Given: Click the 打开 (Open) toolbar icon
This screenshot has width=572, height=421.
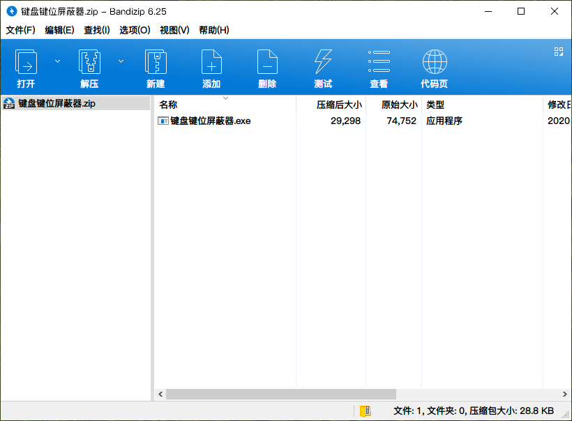Looking at the screenshot, I should pos(26,68).
